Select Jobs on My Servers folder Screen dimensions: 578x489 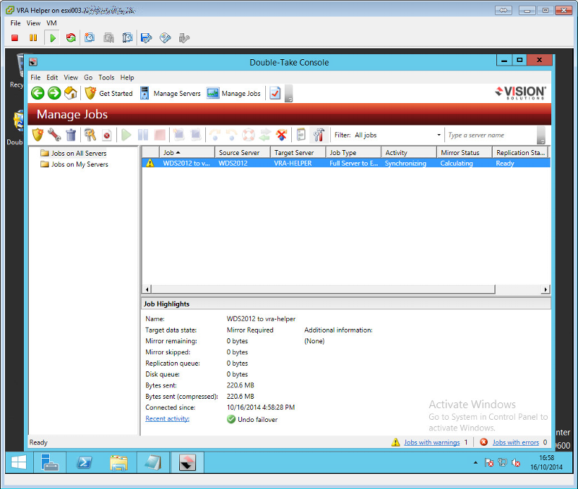[74, 164]
